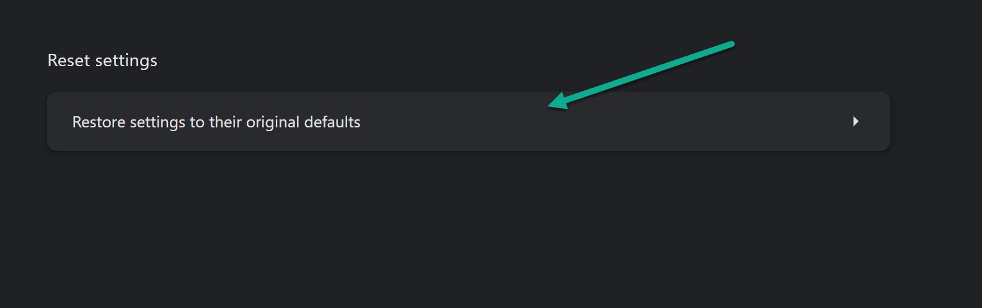Click the tip of the green annotation arrow

(551, 106)
